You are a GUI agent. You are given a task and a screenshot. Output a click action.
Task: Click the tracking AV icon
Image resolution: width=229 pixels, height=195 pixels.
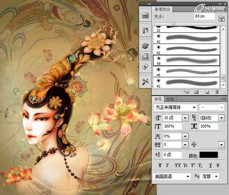point(158,144)
